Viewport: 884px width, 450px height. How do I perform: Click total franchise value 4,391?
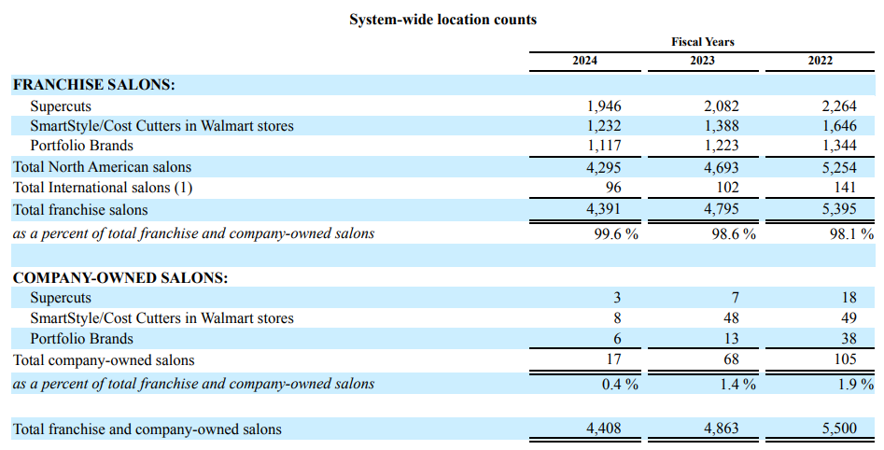pyautogui.click(x=604, y=209)
